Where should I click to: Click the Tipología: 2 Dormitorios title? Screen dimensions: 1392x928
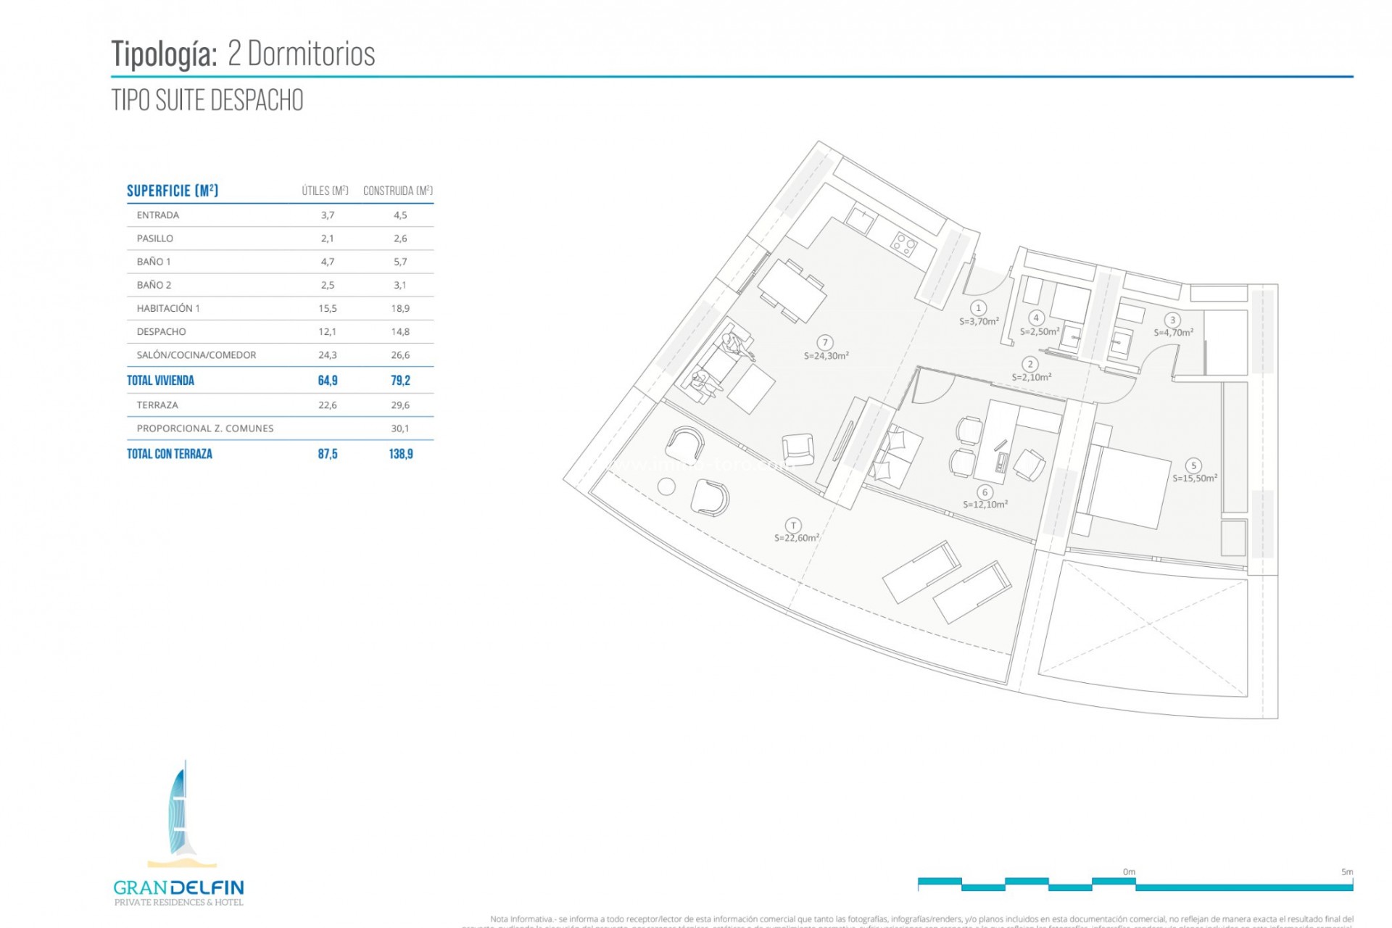(x=243, y=54)
